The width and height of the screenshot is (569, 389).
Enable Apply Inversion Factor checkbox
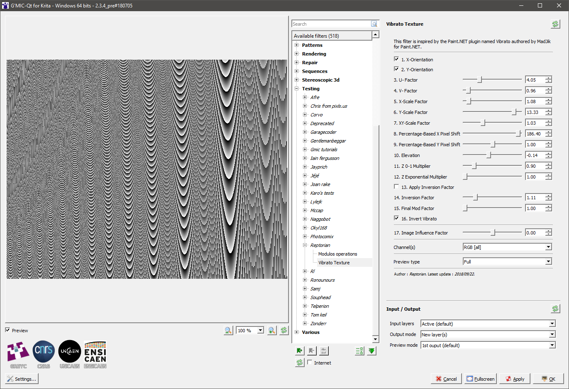396,187
